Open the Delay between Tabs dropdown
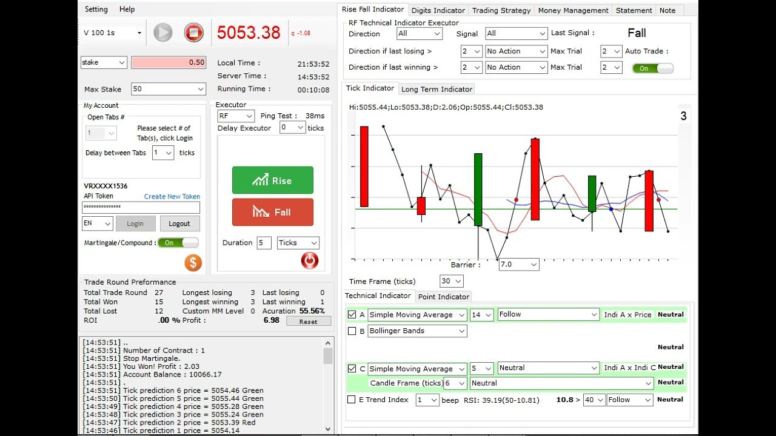The height and width of the screenshot is (436, 776). point(163,153)
